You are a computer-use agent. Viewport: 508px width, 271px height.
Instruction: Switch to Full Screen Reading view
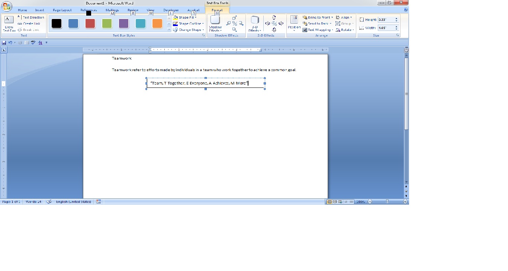pyautogui.click(x=335, y=202)
